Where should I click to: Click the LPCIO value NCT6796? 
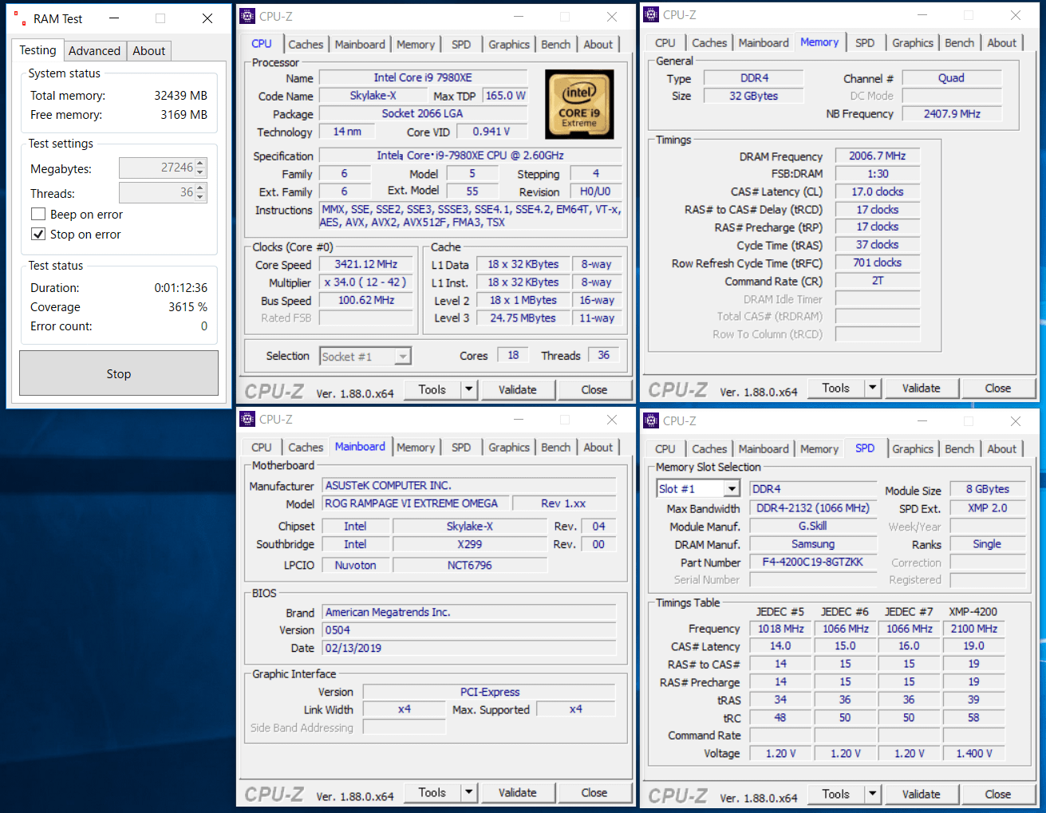(470, 565)
